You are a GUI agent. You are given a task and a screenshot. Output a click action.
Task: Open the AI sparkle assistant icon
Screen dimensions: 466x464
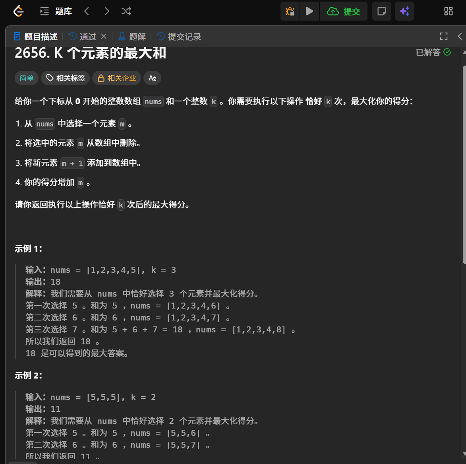pos(404,11)
